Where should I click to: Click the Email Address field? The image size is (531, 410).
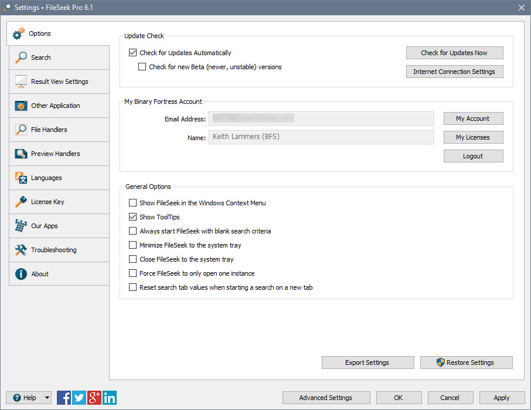(321, 118)
